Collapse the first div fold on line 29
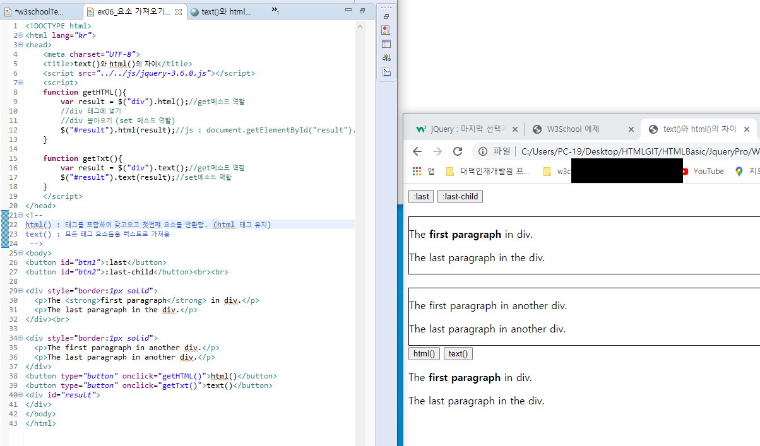The height and width of the screenshot is (446, 760). tap(22, 291)
